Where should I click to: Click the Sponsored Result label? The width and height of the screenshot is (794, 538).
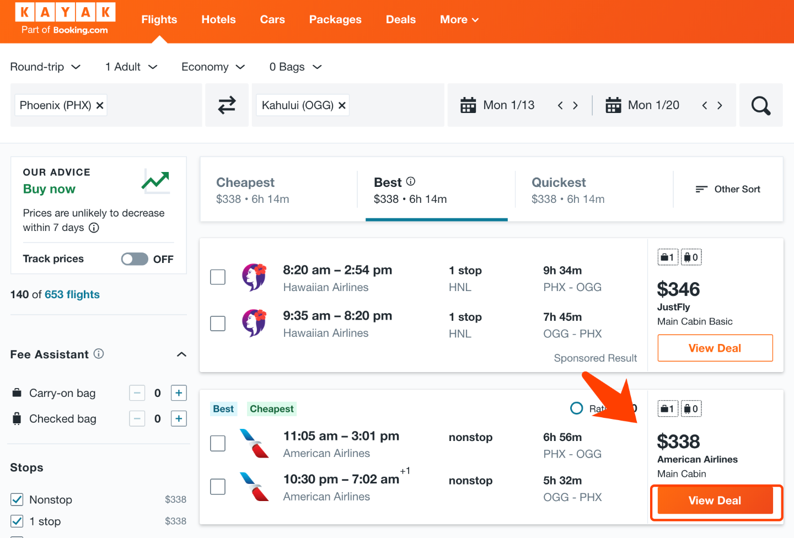click(x=595, y=358)
